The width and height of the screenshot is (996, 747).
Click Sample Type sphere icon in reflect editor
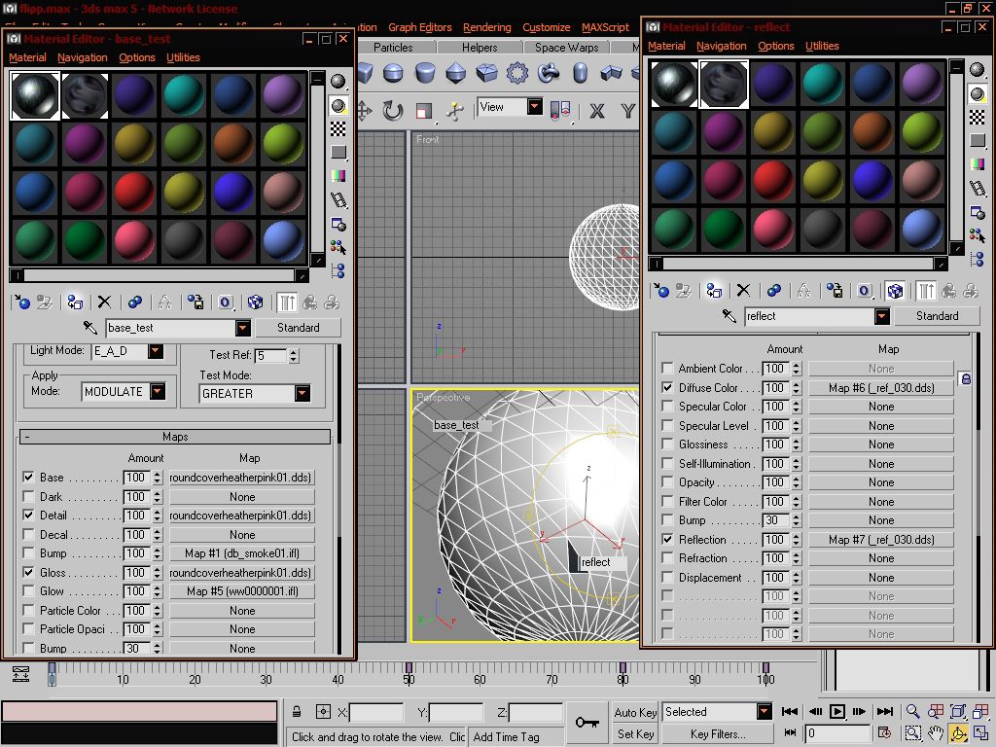(977, 70)
